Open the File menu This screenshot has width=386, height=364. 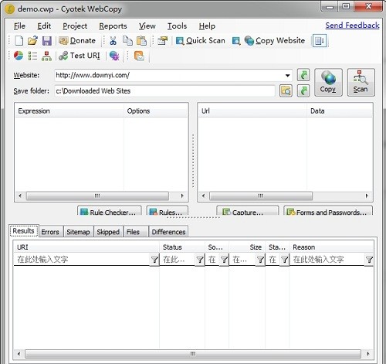(19, 26)
